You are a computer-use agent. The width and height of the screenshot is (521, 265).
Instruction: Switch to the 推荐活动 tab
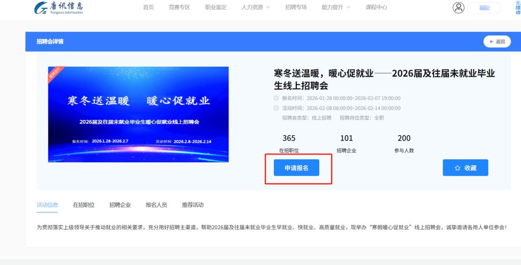tap(192, 205)
